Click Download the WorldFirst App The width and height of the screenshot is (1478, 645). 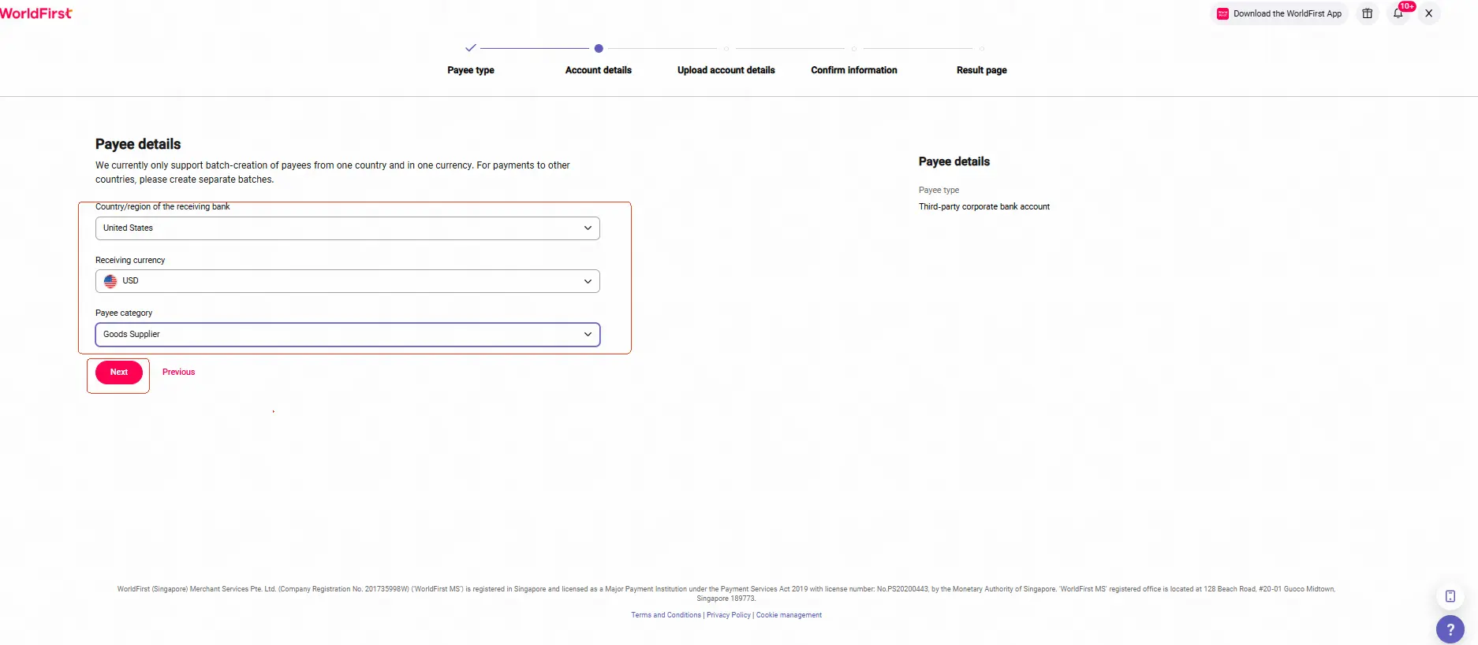[1279, 13]
